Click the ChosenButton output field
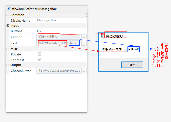Image resolution: width=171 pixels, height=122 pixels. pos(59,71)
